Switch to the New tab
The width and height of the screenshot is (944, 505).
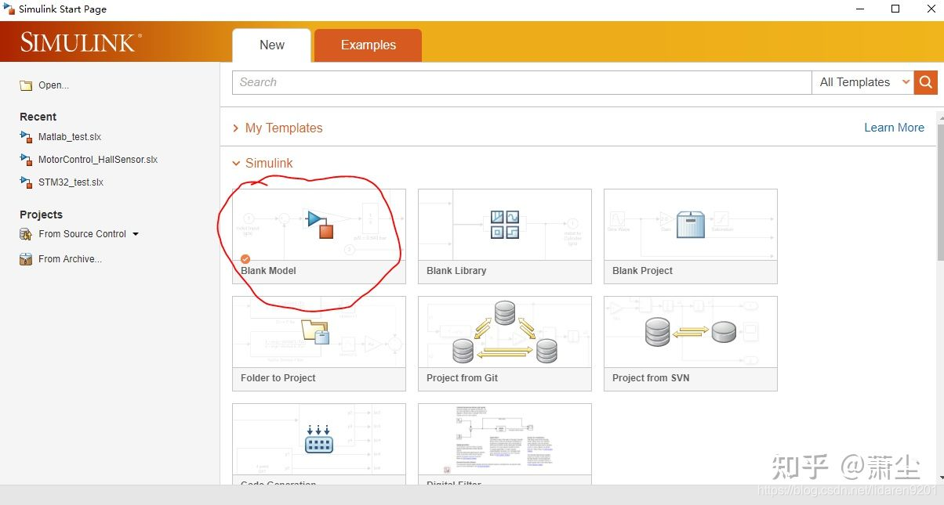tap(272, 45)
